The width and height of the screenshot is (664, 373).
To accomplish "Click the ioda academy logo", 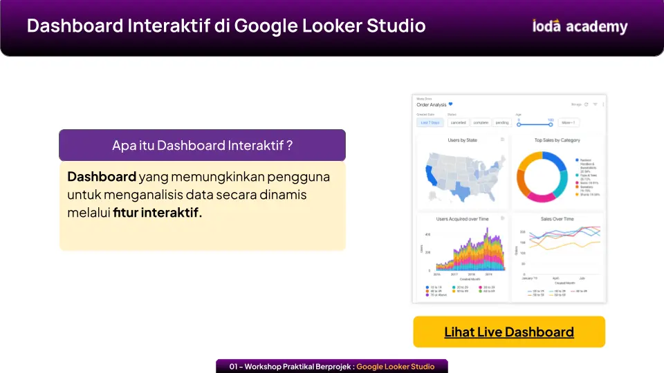I will coord(580,27).
